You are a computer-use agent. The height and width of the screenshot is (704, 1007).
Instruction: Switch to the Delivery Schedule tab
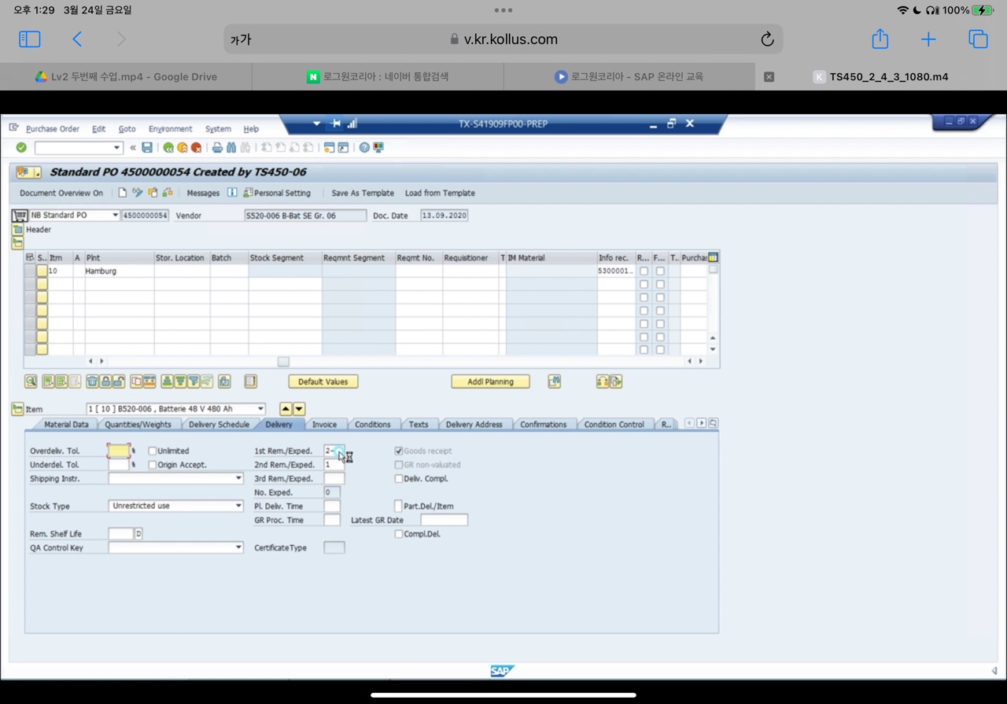tap(219, 424)
